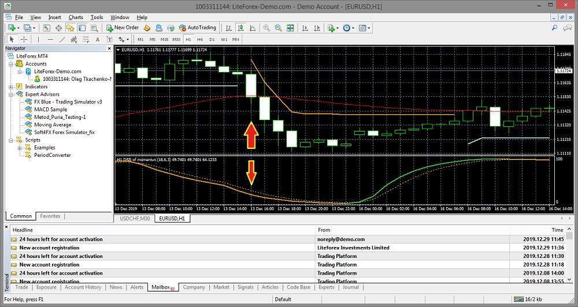
Task: Open the chart periodicity clock dropdown
Action: tap(349, 28)
